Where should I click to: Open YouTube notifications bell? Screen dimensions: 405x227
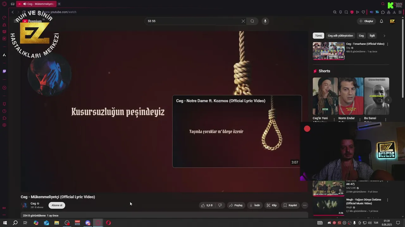pyautogui.click(x=381, y=21)
